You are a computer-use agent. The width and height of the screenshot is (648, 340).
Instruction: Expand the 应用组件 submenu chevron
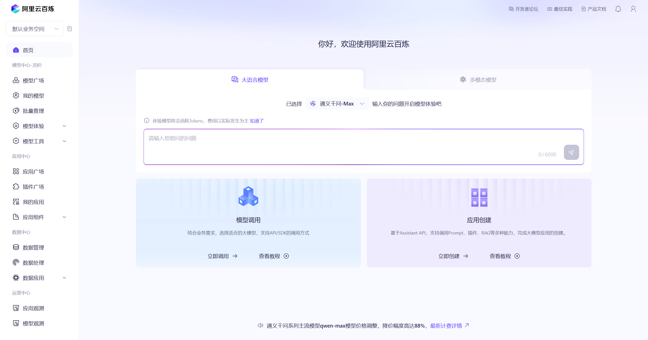(x=64, y=217)
